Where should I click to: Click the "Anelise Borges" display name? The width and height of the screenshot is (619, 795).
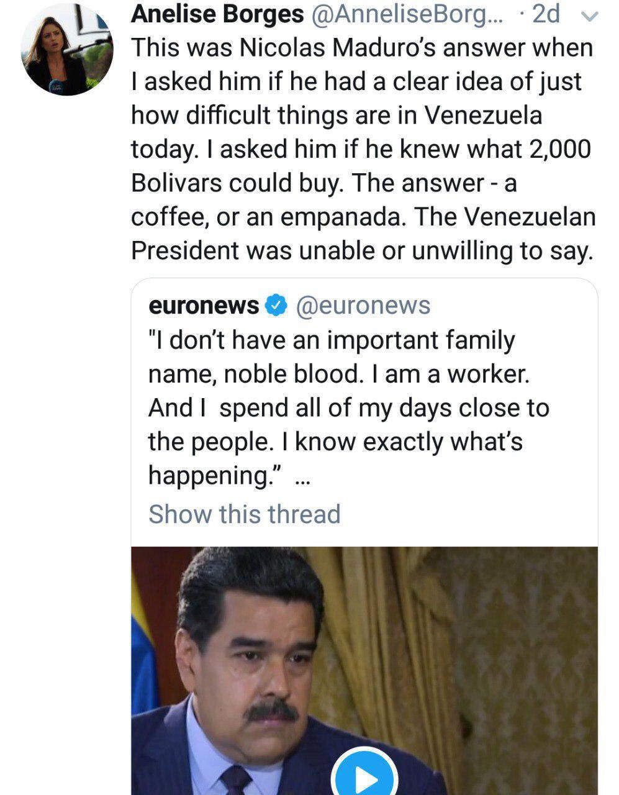[217, 14]
